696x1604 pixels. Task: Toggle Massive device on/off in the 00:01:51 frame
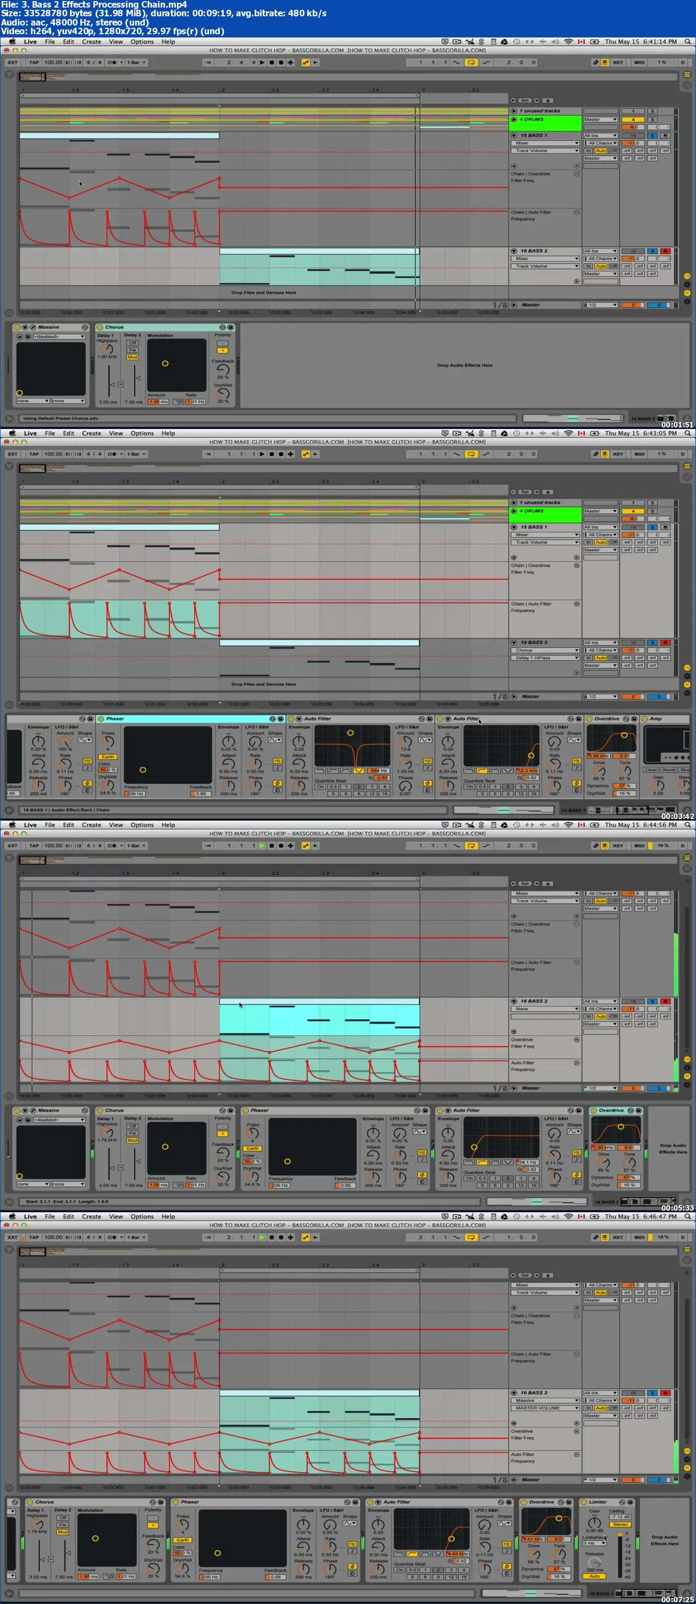click(x=17, y=327)
